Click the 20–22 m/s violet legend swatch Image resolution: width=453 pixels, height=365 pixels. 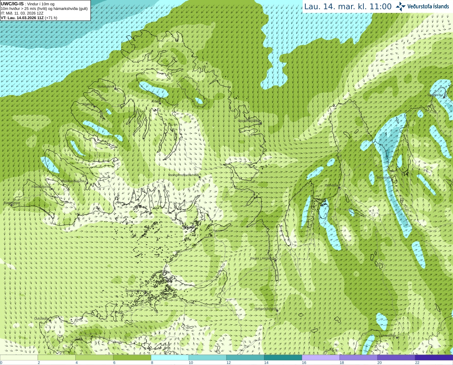click(396, 358)
